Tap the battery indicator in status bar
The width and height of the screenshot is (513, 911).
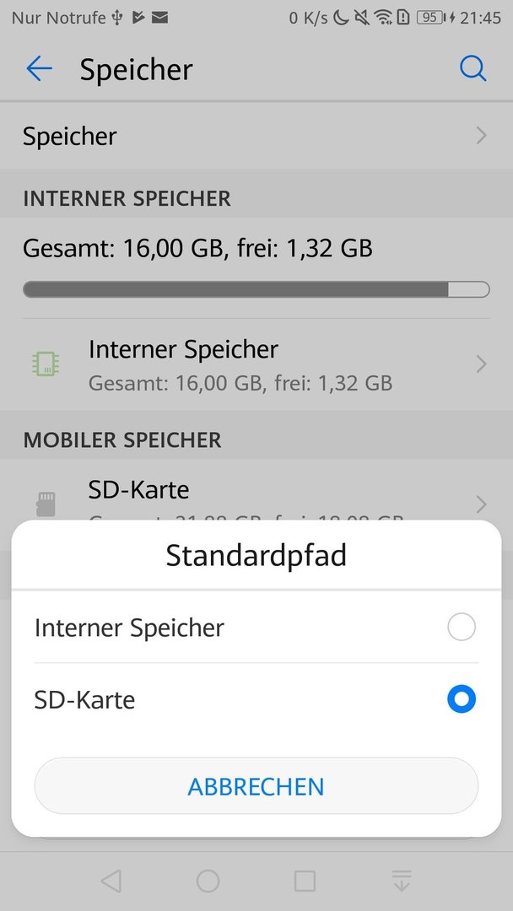[x=431, y=18]
